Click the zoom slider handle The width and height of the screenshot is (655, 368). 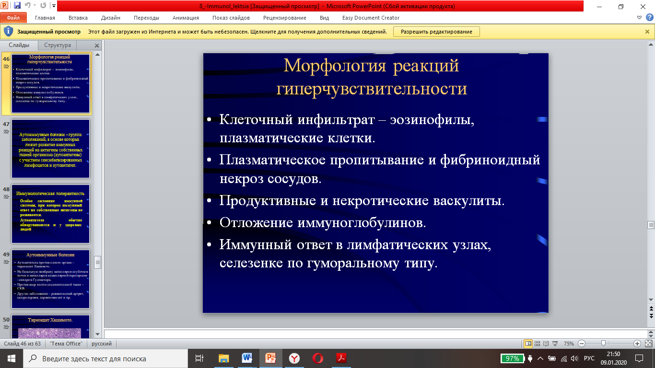coord(603,344)
